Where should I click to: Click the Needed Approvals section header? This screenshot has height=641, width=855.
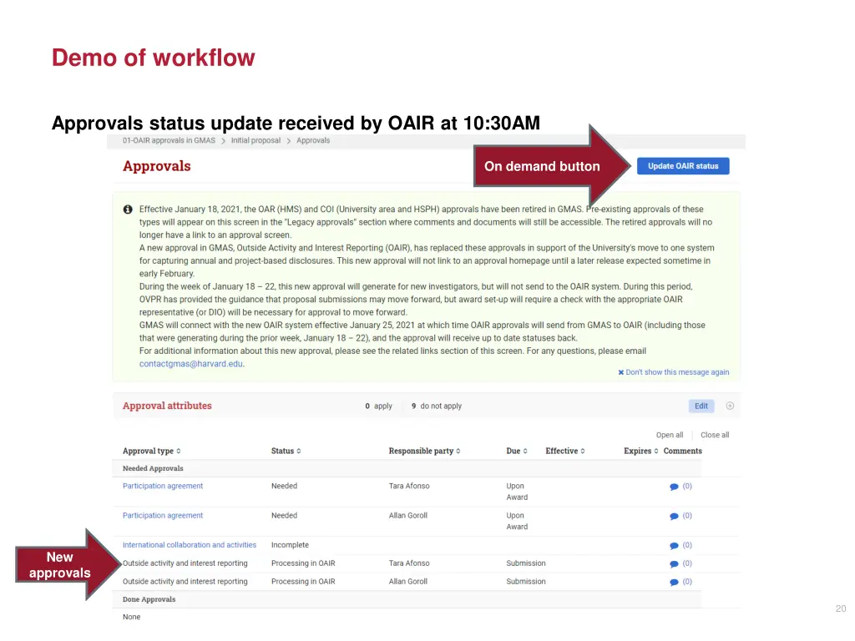pos(153,468)
